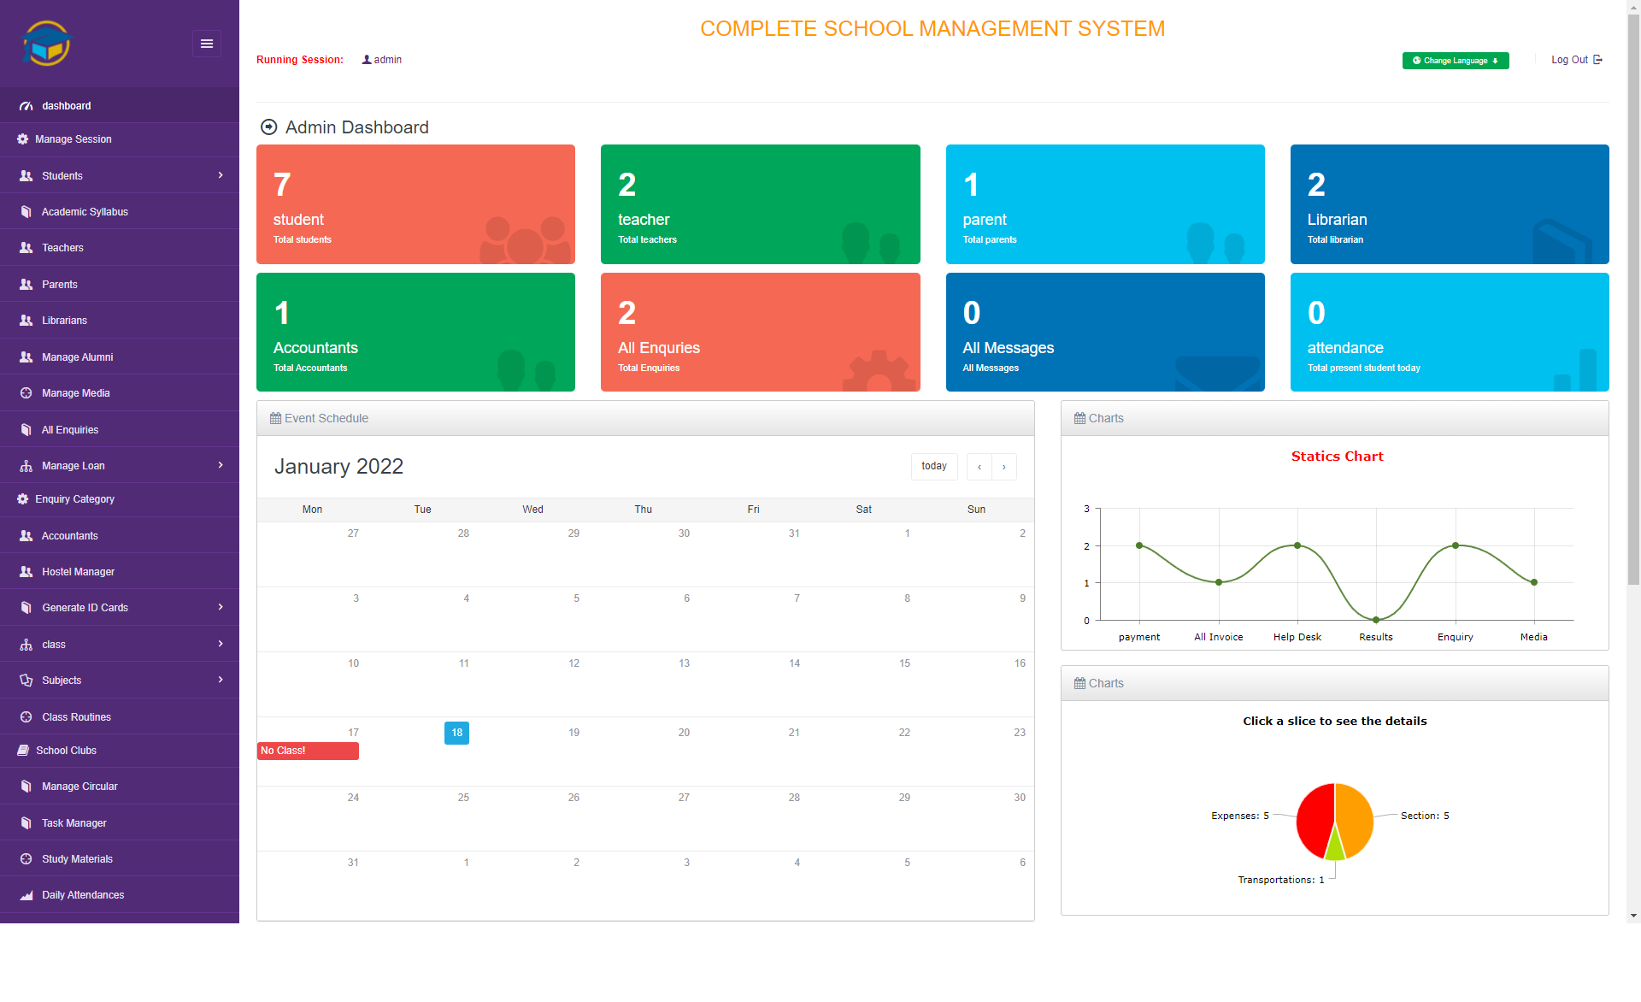
Task: Click the school logo at top left
Action: 47,43
